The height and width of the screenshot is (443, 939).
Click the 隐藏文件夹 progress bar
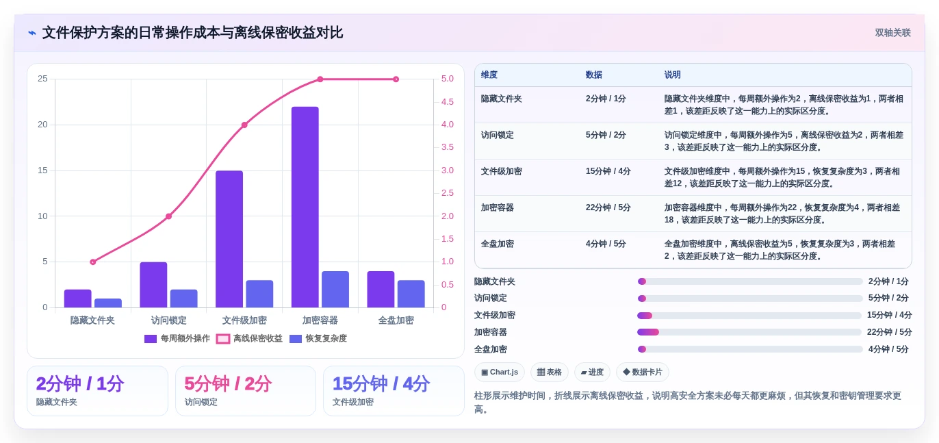click(x=750, y=281)
